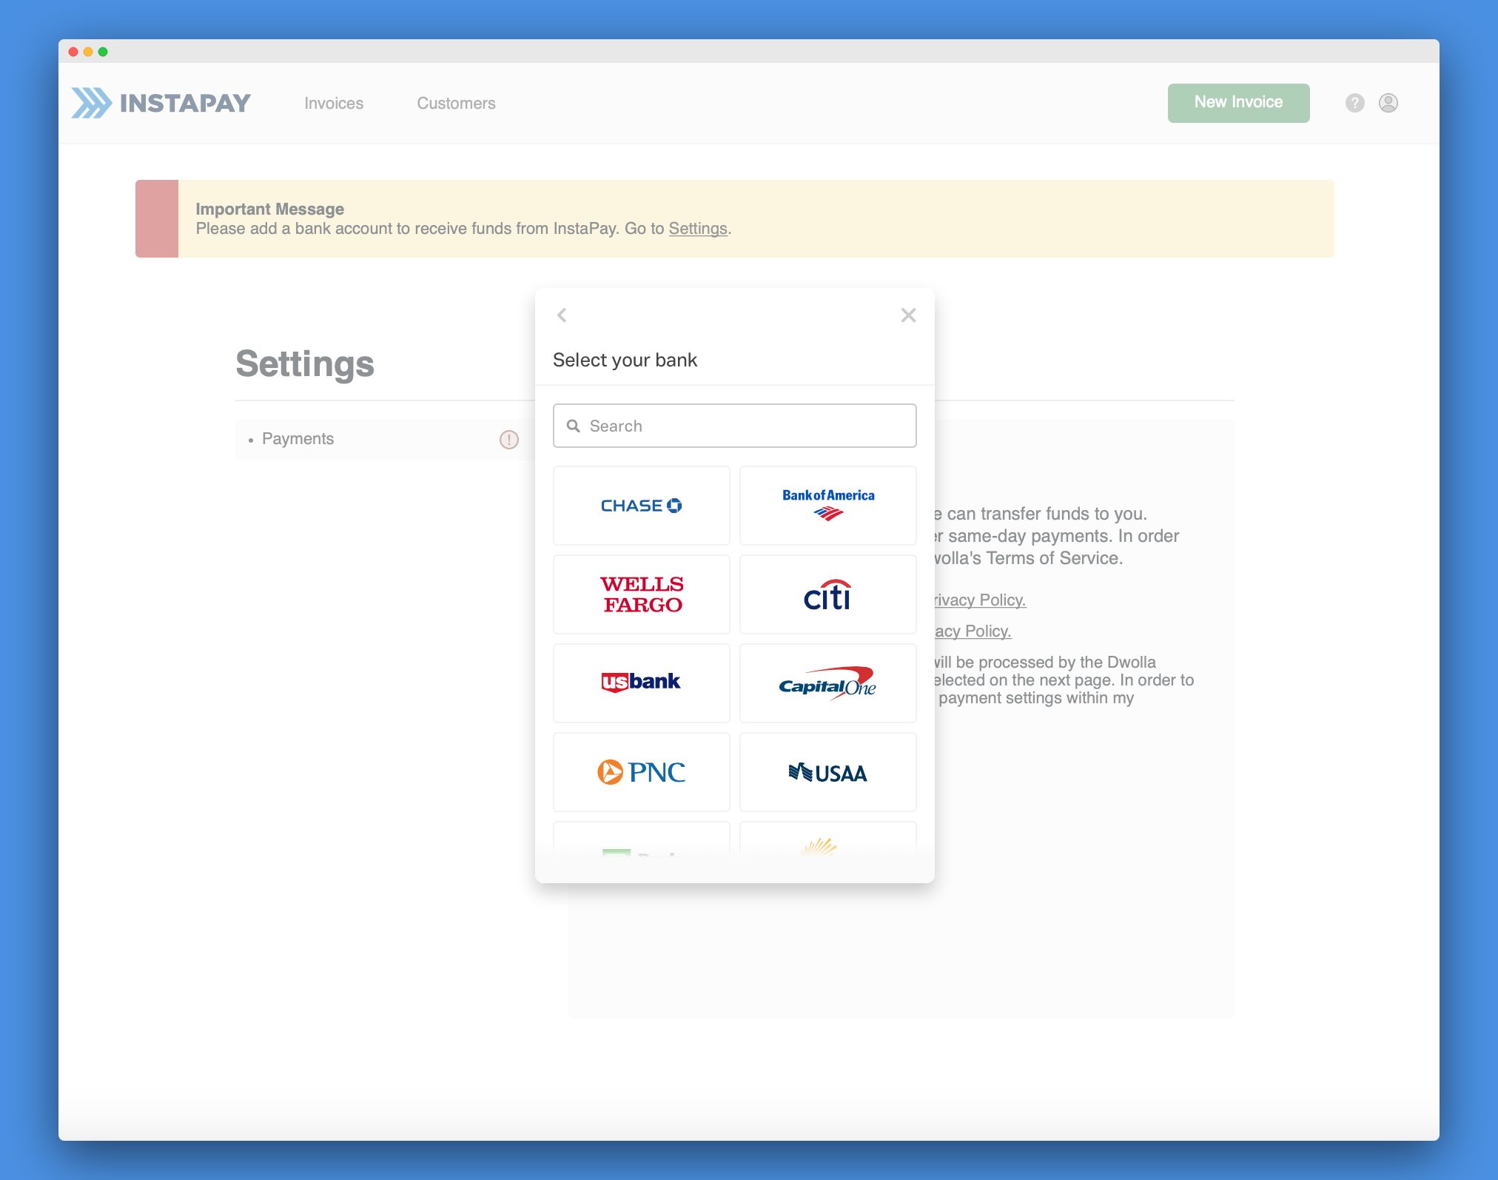Click the macOS red close window button

[73, 52]
